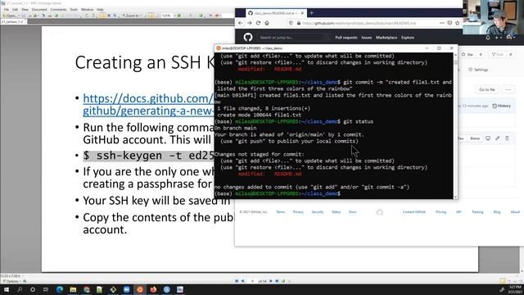Open the page actions ellipsis in address bar
The width and height of the screenshot is (524, 295).
coord(442,23)
